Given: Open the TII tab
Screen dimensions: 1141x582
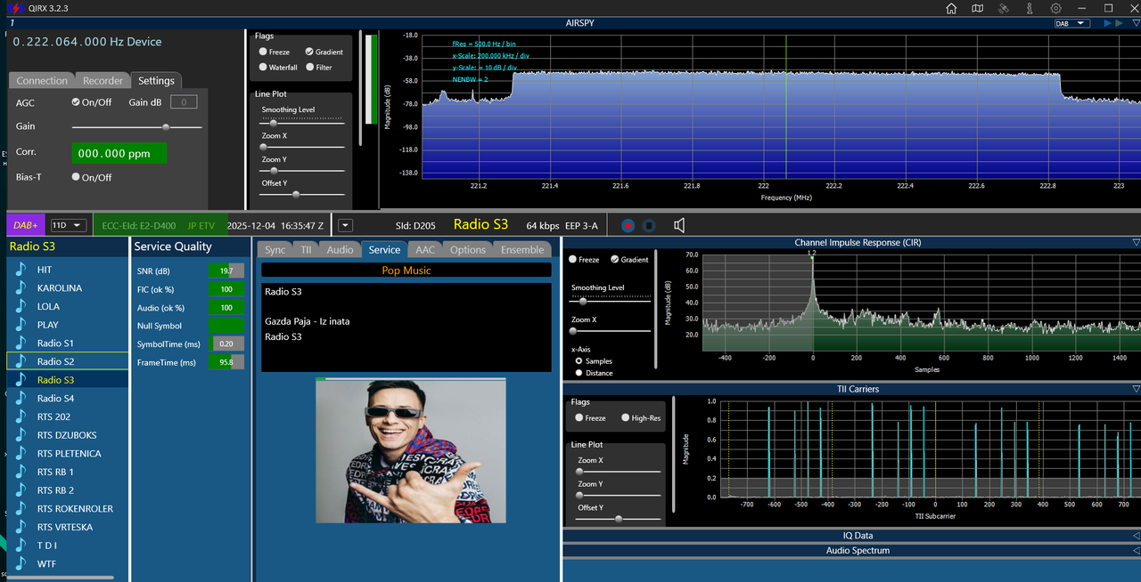Looking at the screenshot, I should click(x=306, y=250).
